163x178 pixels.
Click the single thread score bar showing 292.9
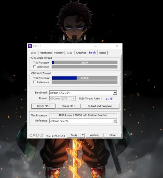85,63
